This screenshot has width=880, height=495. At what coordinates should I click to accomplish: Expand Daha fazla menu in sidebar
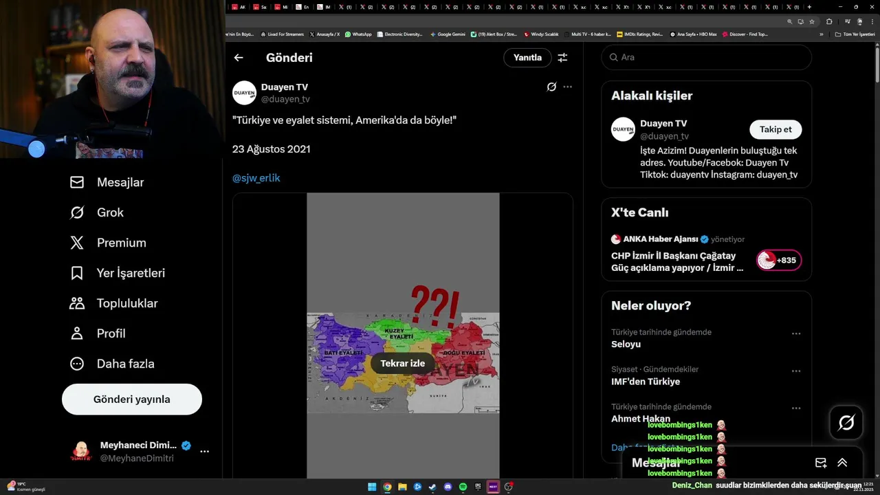pyautogui.click(x=112, y=364)
